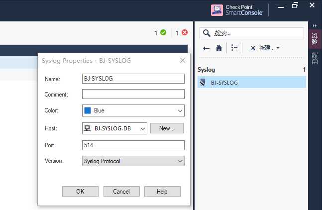The image size is (322, 210).
Task: Click the Syslog category heading
Action: point(206,70)
